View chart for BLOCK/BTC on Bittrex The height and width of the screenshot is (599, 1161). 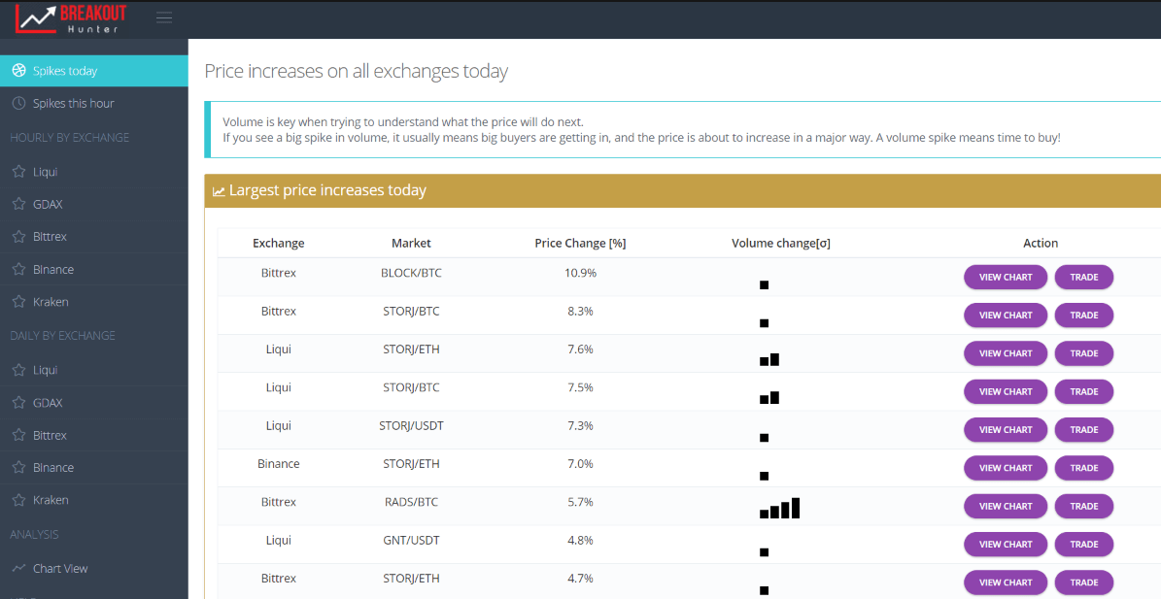1006,278
